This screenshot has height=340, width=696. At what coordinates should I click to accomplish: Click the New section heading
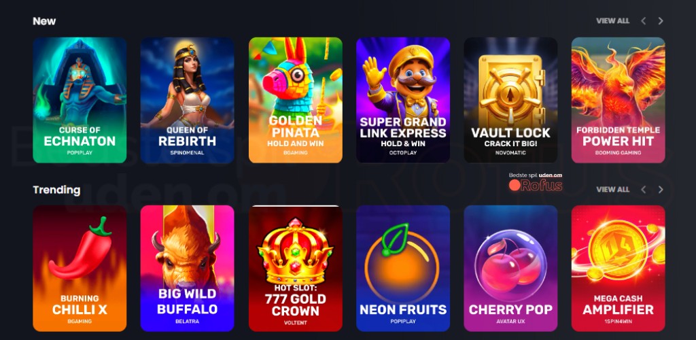click(x=44, y=21)
